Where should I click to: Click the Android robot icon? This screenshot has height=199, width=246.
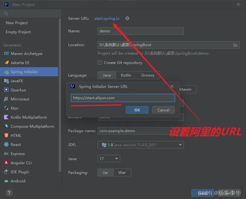pos(6,181)
